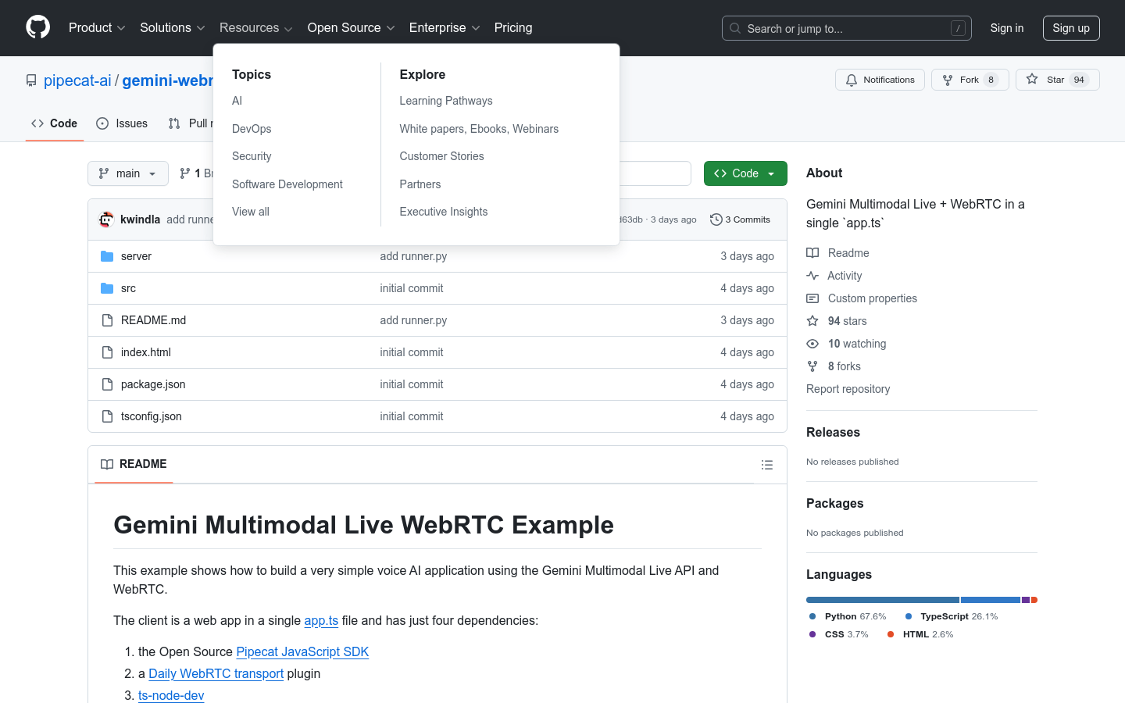Click the history clock icon beside Commits
The height and width of the screenshot is (703, 1125).
coord(716,219)
